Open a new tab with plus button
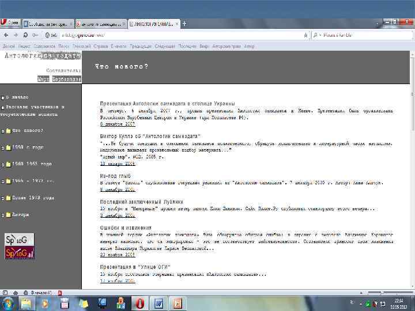Screen dimensions: 415x311 [x=184, y=24]
